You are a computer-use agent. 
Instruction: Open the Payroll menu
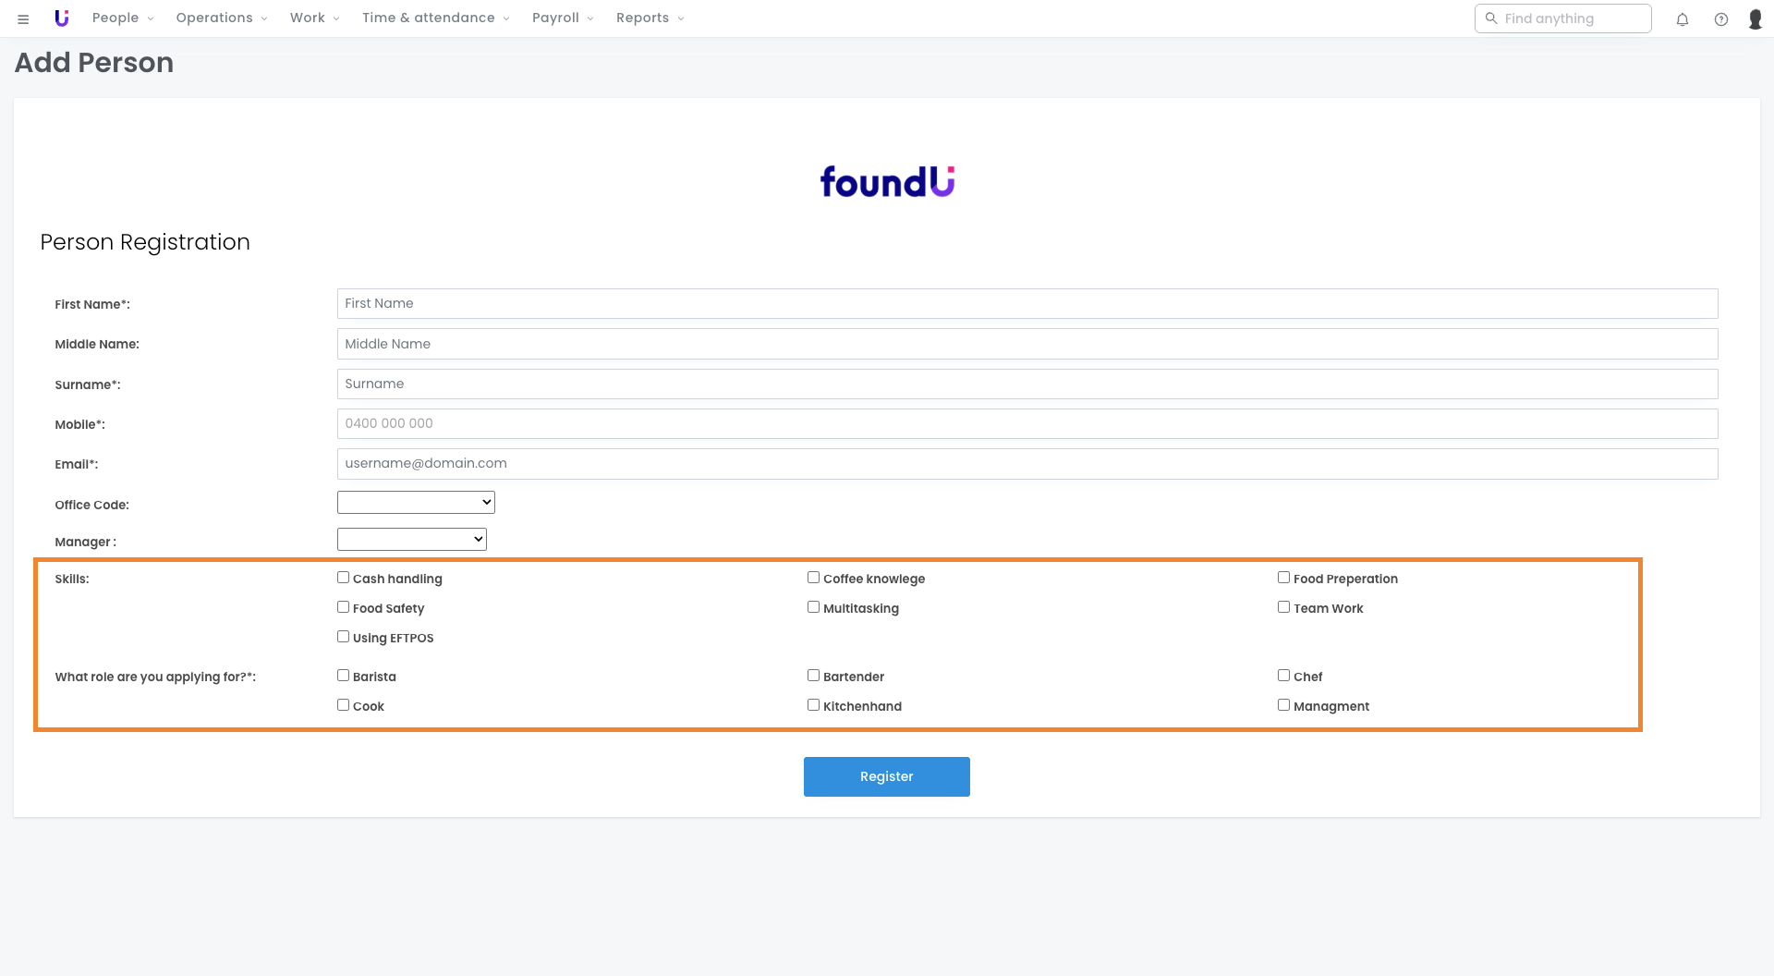tap(562, 18)
